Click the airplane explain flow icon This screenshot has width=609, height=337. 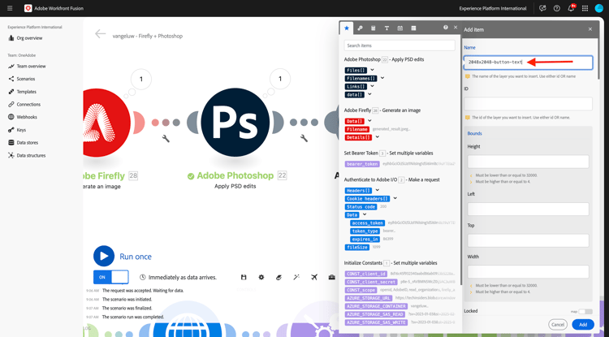tap(314, 277)
